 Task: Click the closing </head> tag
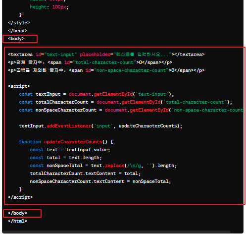click(17, 31)
